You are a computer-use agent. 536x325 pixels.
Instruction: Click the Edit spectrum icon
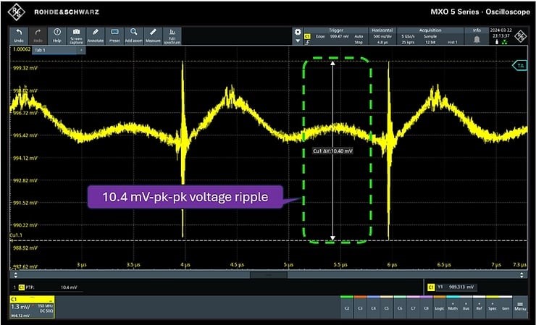[172, 36]
